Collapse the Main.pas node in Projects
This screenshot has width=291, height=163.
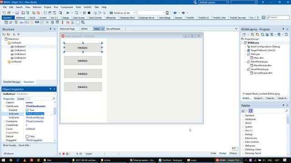tap(245, 54)
